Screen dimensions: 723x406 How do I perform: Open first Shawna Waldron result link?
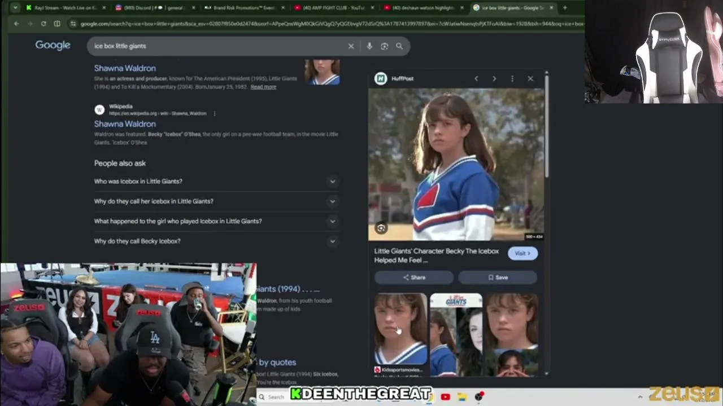[x=125, y=68]
